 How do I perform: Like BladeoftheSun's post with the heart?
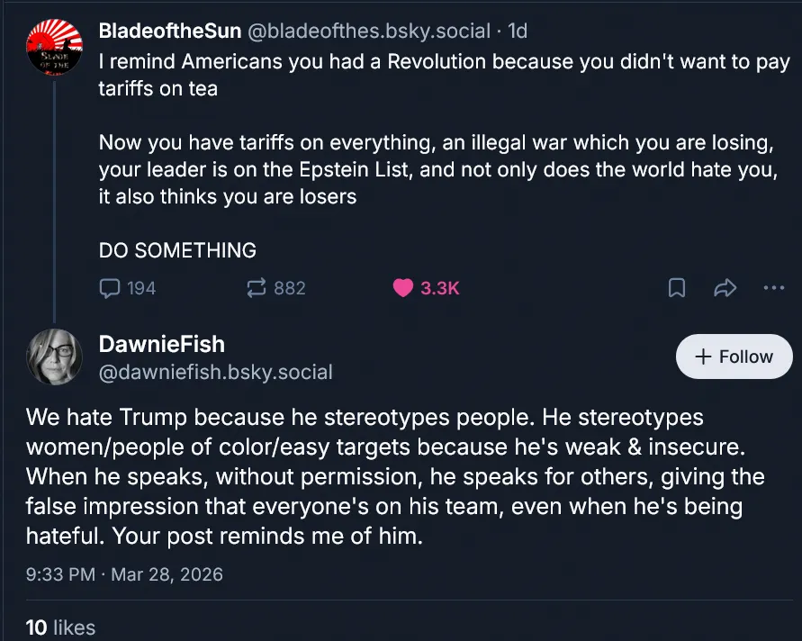[403, 288]
